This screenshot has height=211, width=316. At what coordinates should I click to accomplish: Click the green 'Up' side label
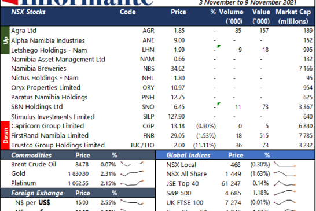pyautogui.click(x=5, y=40)
